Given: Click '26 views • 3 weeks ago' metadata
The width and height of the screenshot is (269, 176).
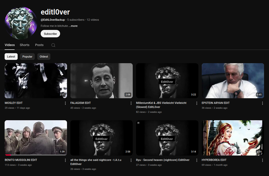Looking at the screenshot, I should (x=83, y=169).
